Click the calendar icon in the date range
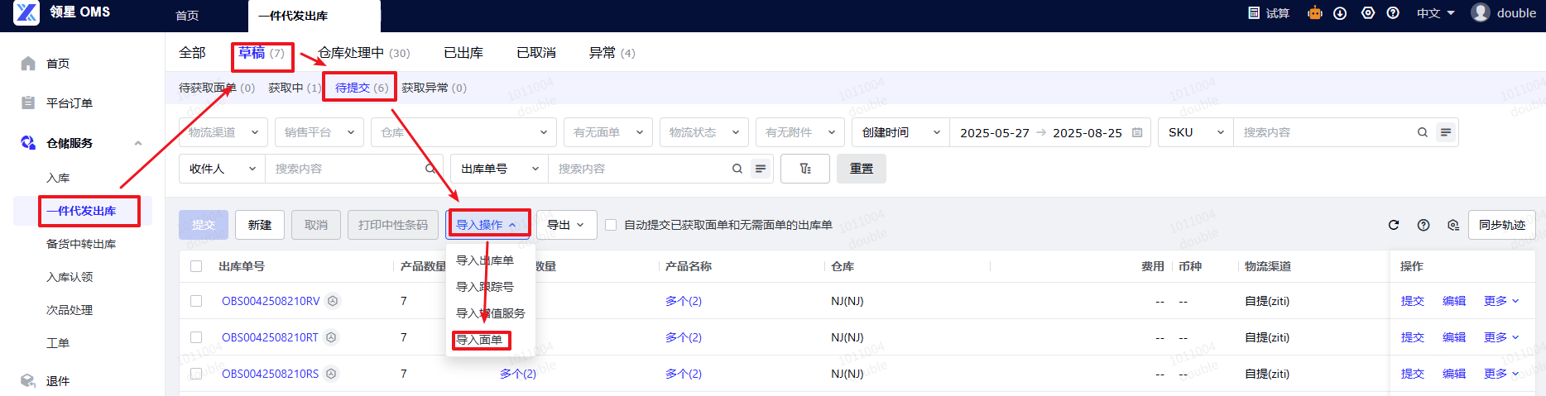The width and height of the screenshot is (1546, 396). coord(1137,132)
